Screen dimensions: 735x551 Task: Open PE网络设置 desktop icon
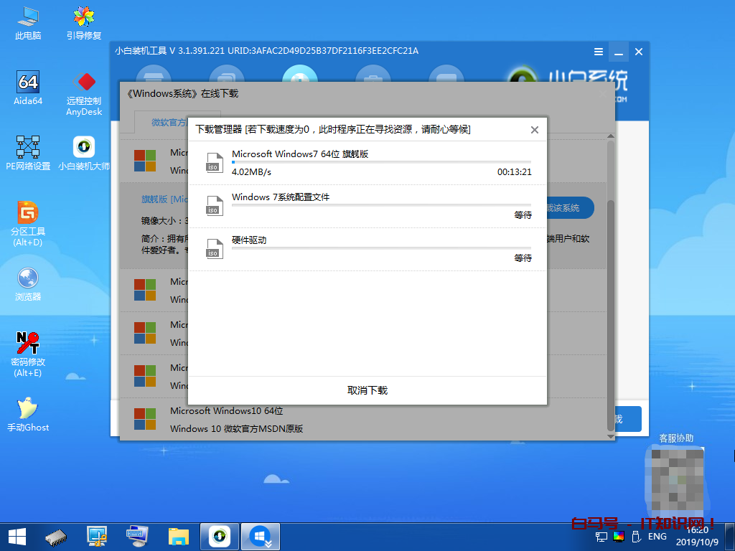(28, 152)
